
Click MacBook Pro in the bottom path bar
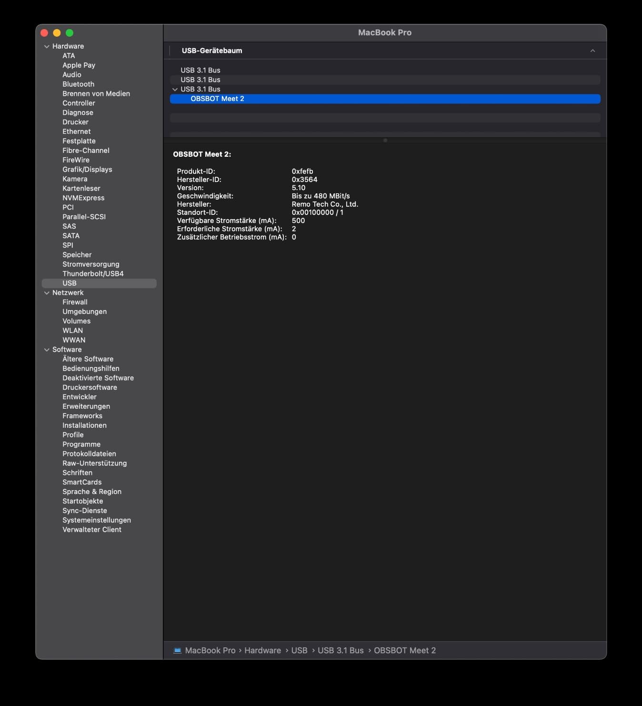point(210,650)
